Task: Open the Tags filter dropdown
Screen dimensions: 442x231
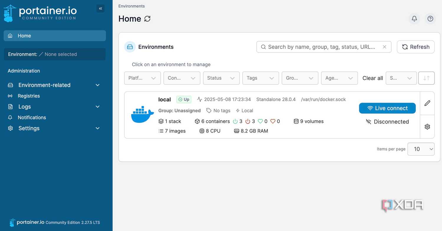Action: coord(261,78)
